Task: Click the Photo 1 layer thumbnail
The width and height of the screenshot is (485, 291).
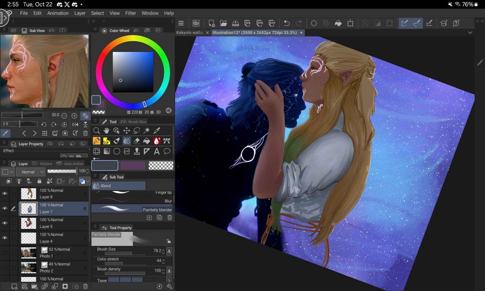Action: point(29,252)
